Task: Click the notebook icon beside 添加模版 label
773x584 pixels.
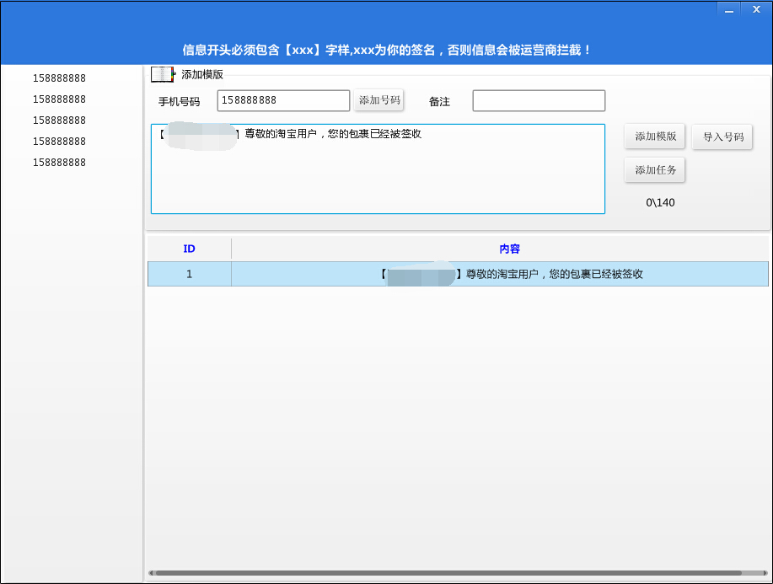Action: (159, 72)
